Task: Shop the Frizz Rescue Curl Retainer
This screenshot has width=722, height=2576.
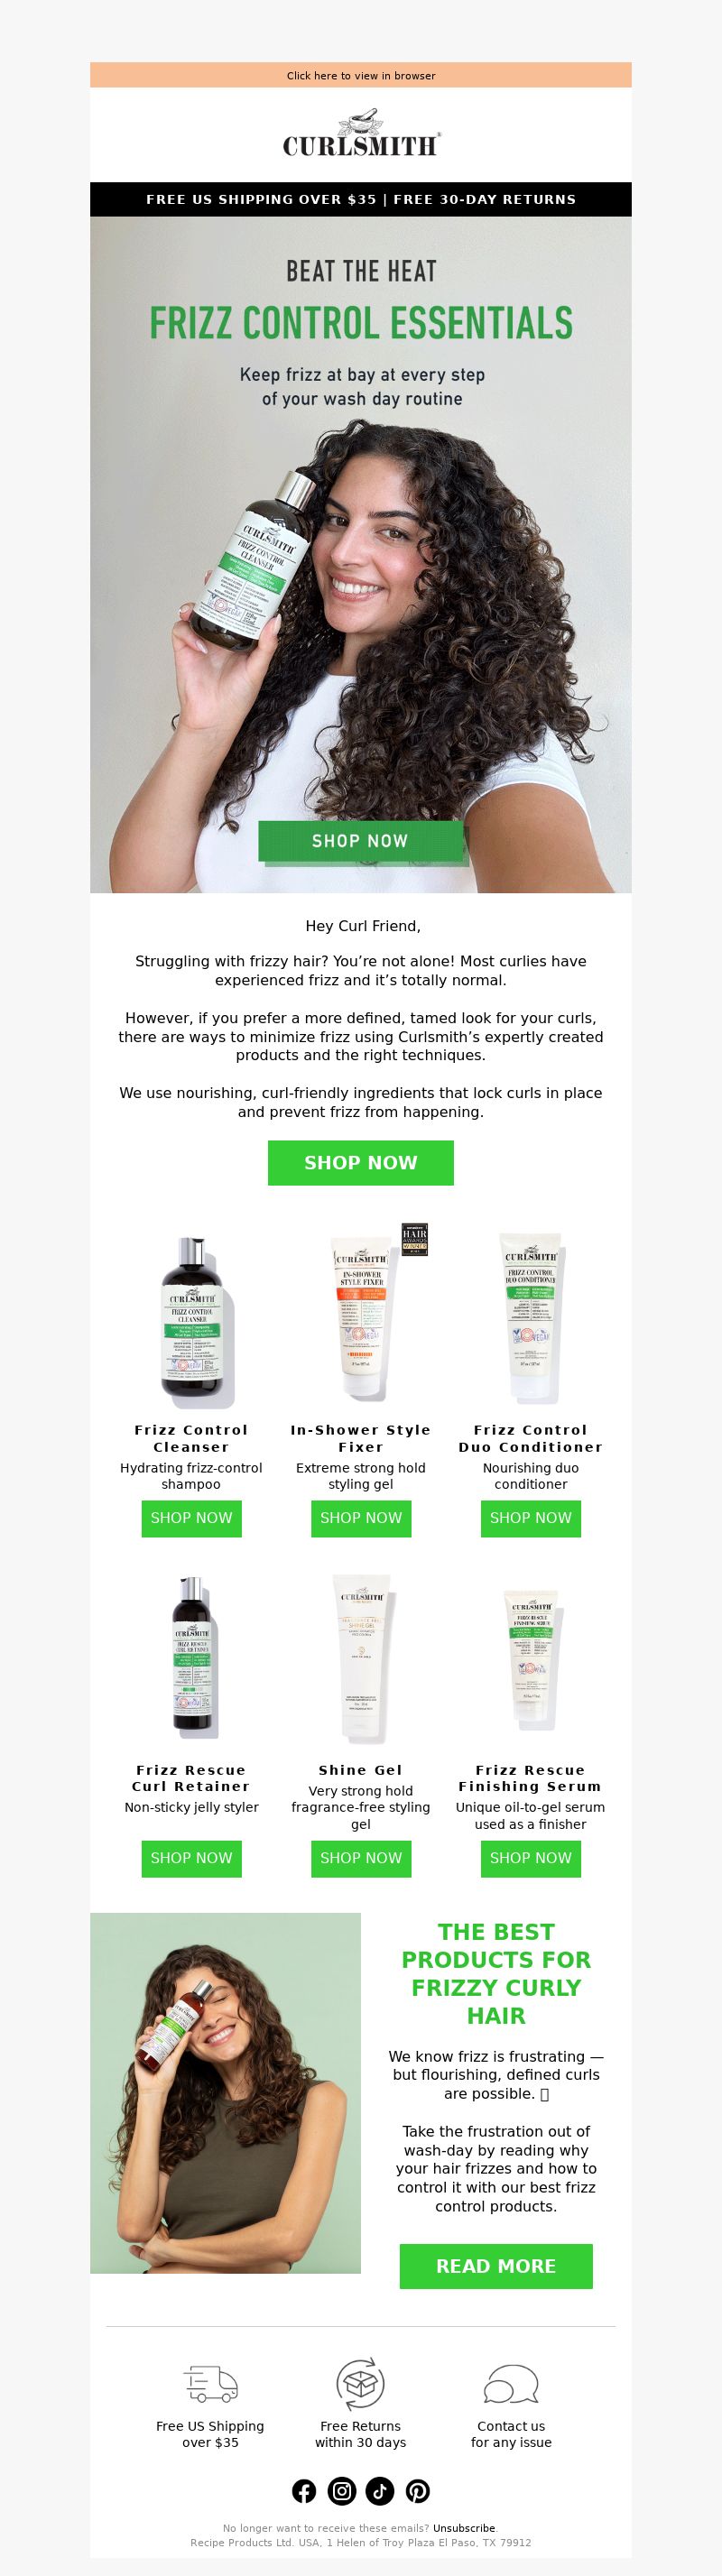Action: tap(191, 1858)
